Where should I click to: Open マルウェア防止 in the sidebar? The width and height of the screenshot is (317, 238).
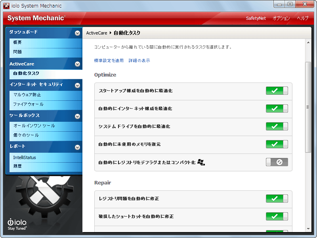click(46, 95)
